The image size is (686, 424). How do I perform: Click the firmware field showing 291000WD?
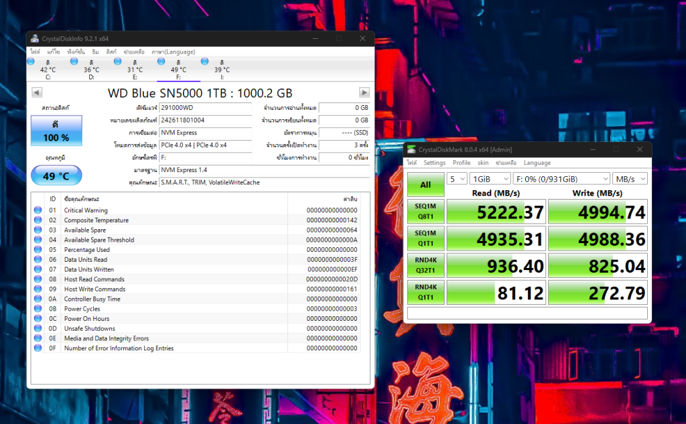[205, 108]
